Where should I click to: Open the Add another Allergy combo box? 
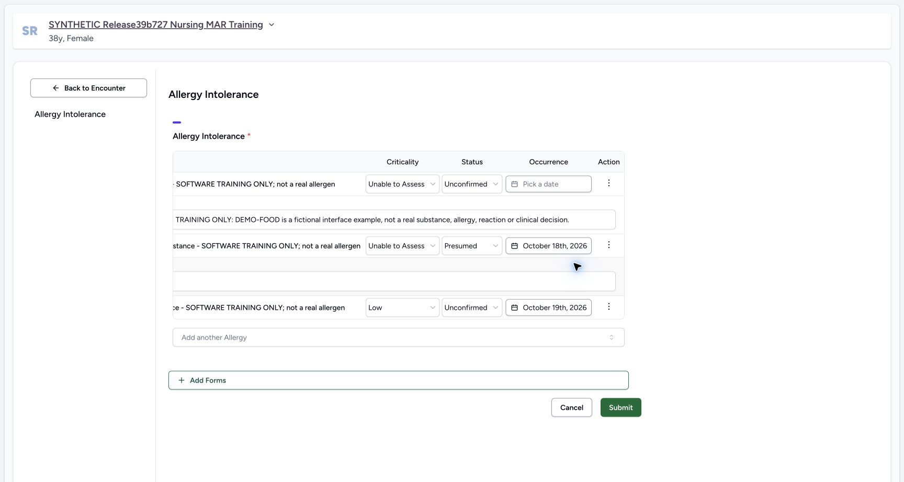click(399, 338)
